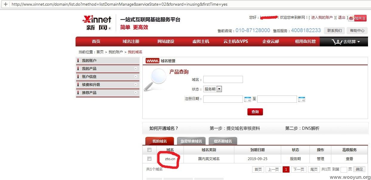
Task: Focus the start 注册日期 input field
Action: [x=223, y=99]
